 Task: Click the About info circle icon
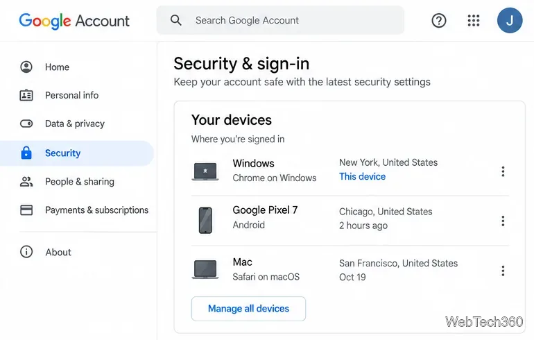[26, 252]
